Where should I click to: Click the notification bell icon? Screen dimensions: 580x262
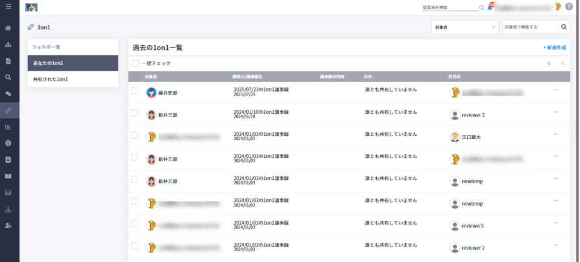point(490,7)
